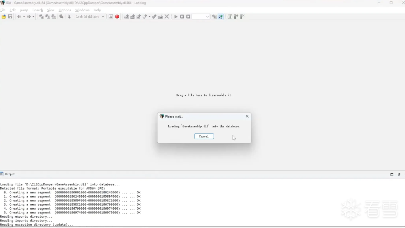Open the Jump menu

coord(24,10)
